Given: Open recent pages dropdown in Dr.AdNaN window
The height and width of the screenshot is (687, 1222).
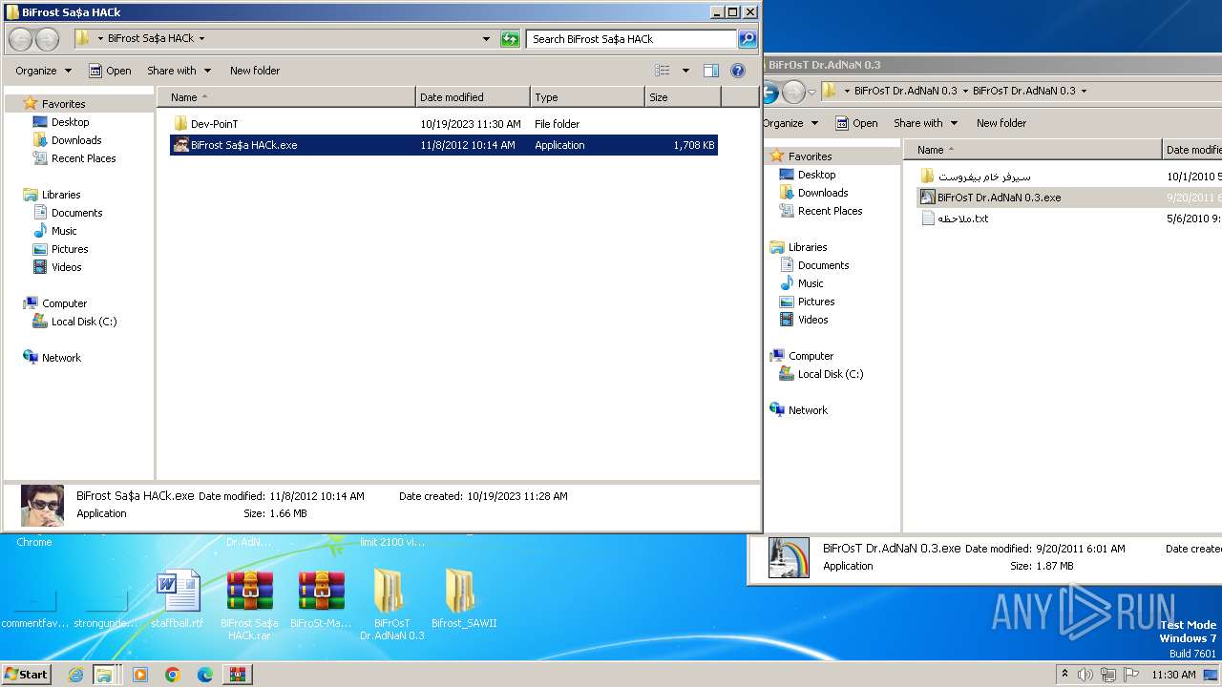Looking at the screenshot, I should [x=812, y=92].
